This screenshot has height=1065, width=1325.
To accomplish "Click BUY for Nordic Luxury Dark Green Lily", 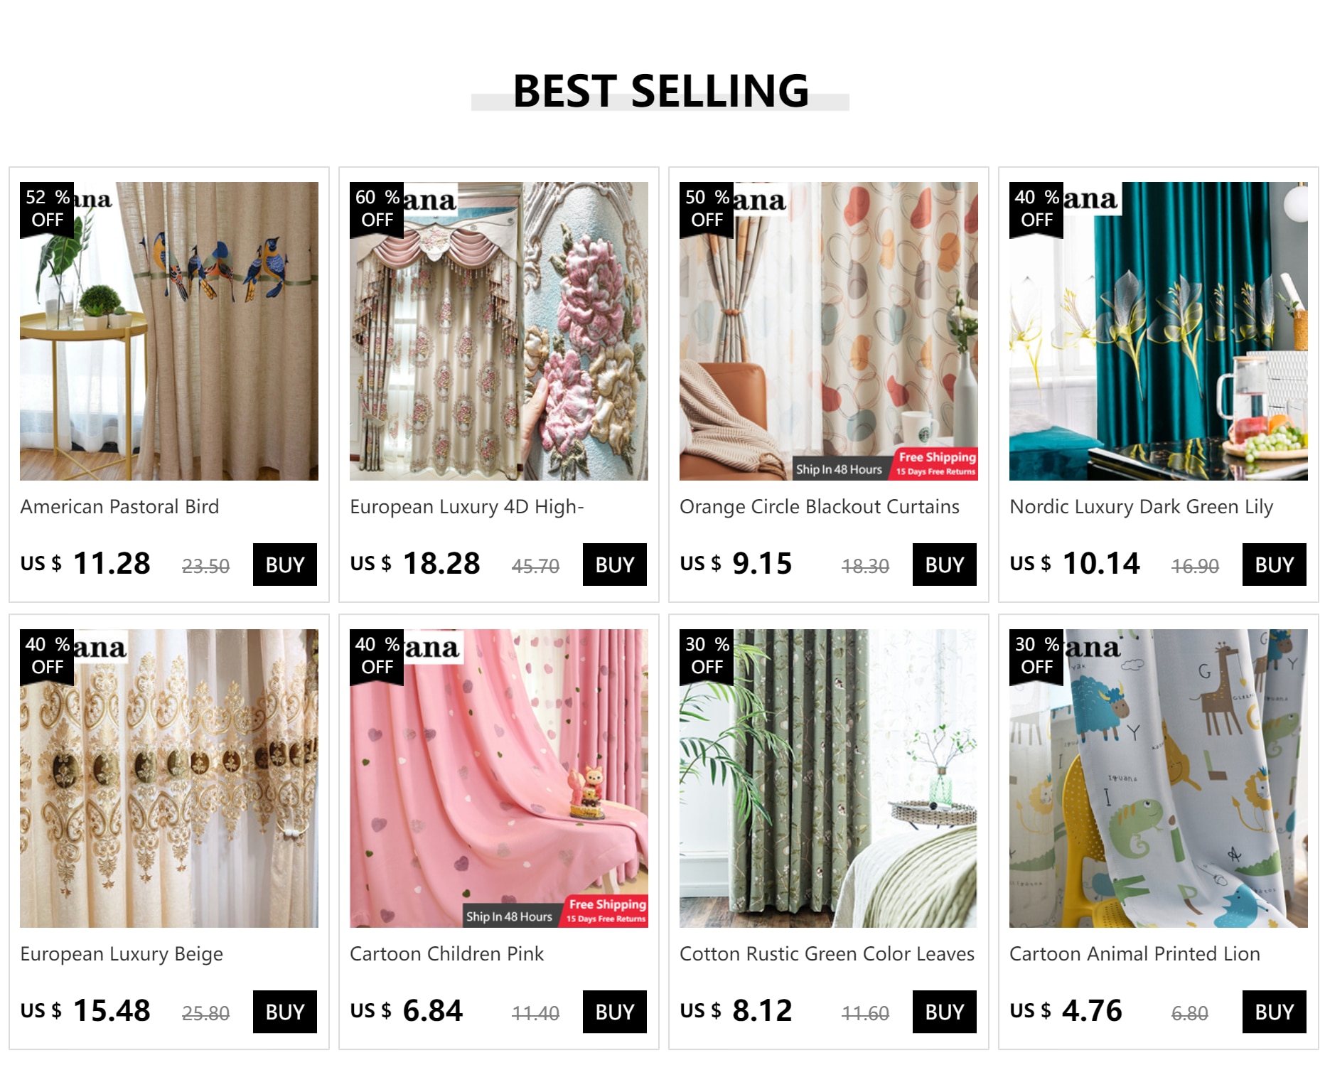I will click(1274, 564).
